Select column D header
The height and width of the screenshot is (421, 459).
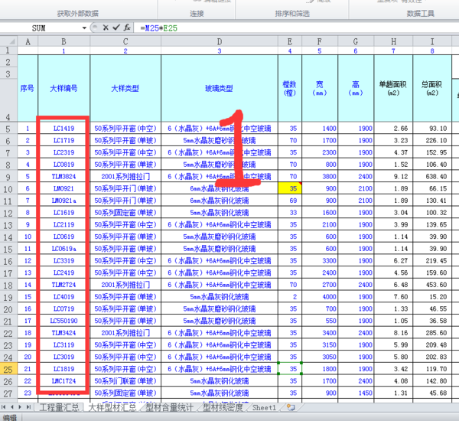[220, 41]
